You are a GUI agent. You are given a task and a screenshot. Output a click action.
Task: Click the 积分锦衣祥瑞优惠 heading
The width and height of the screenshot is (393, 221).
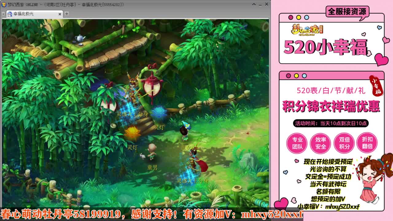tap(331, 106)
